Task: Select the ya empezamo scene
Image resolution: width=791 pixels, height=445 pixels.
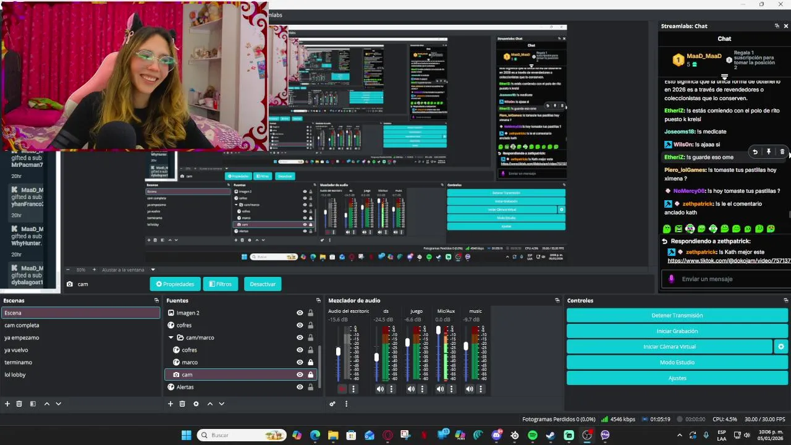Action: (x=80, y=337)
